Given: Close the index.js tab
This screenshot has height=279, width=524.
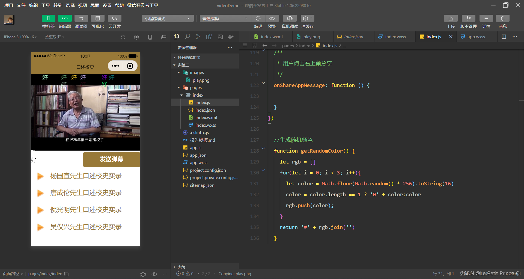Looking at the screenshot, I should 451,37.
